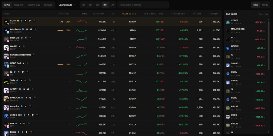The image size is (273, 136).
Task: Set time range to 24H
Action: [105, 5]
